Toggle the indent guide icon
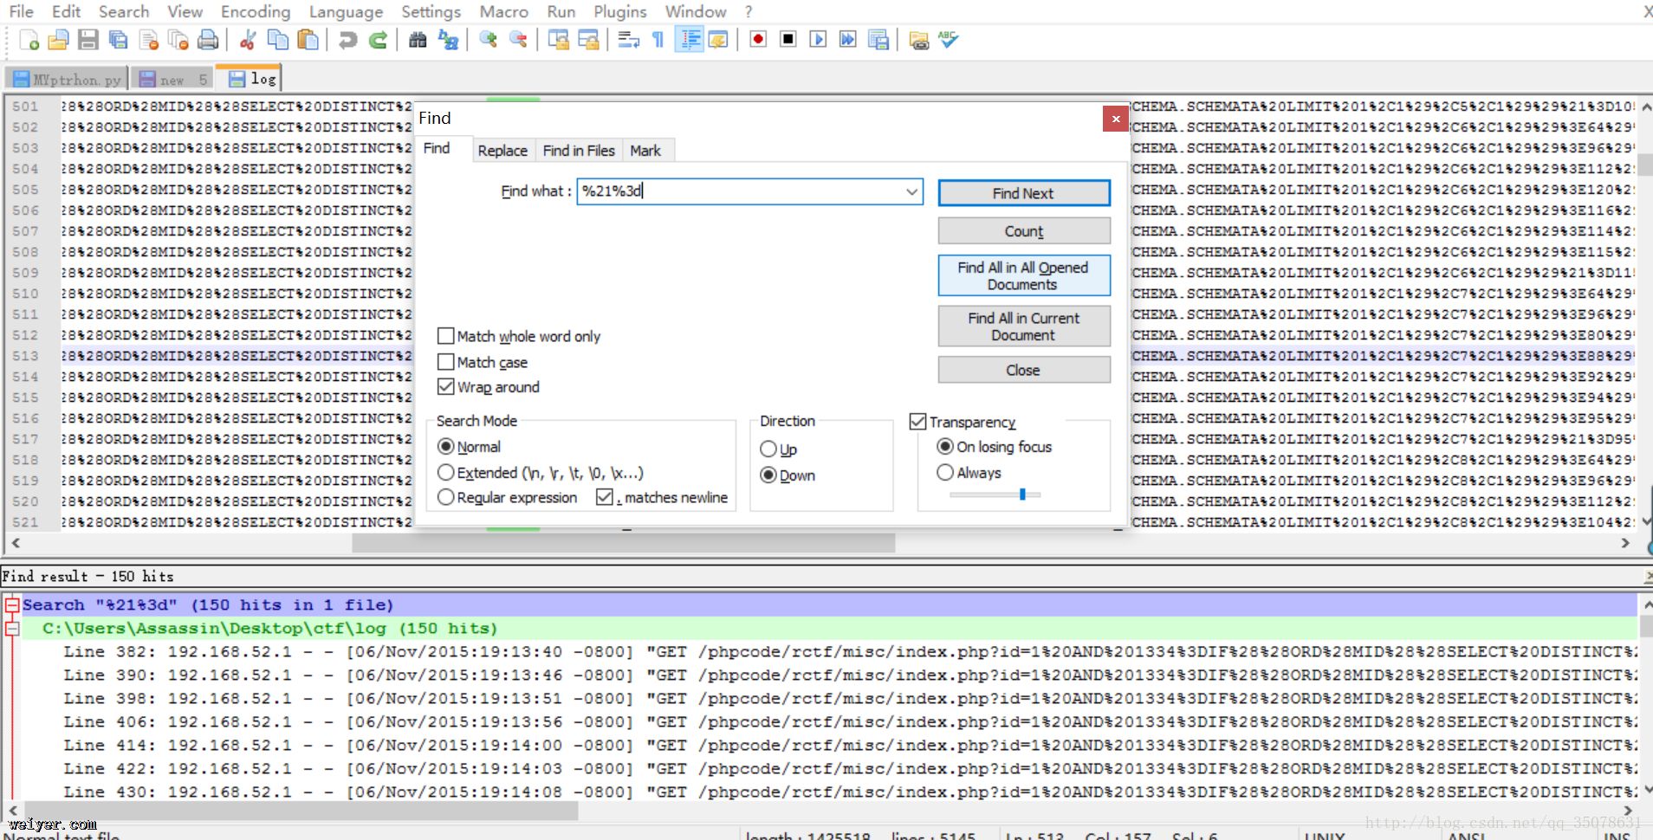 tap(690, 40)
